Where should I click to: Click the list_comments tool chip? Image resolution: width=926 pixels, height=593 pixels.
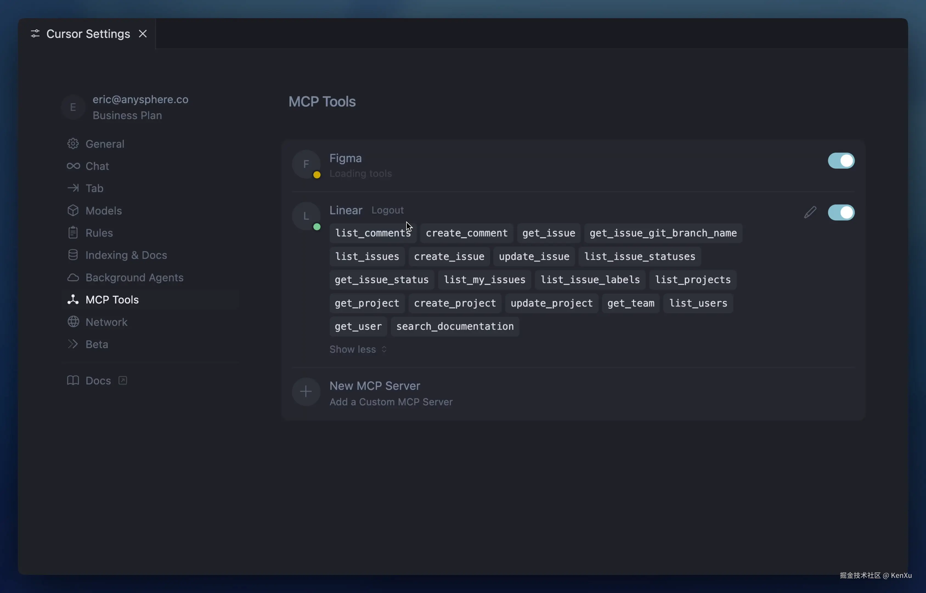[372, 233]
